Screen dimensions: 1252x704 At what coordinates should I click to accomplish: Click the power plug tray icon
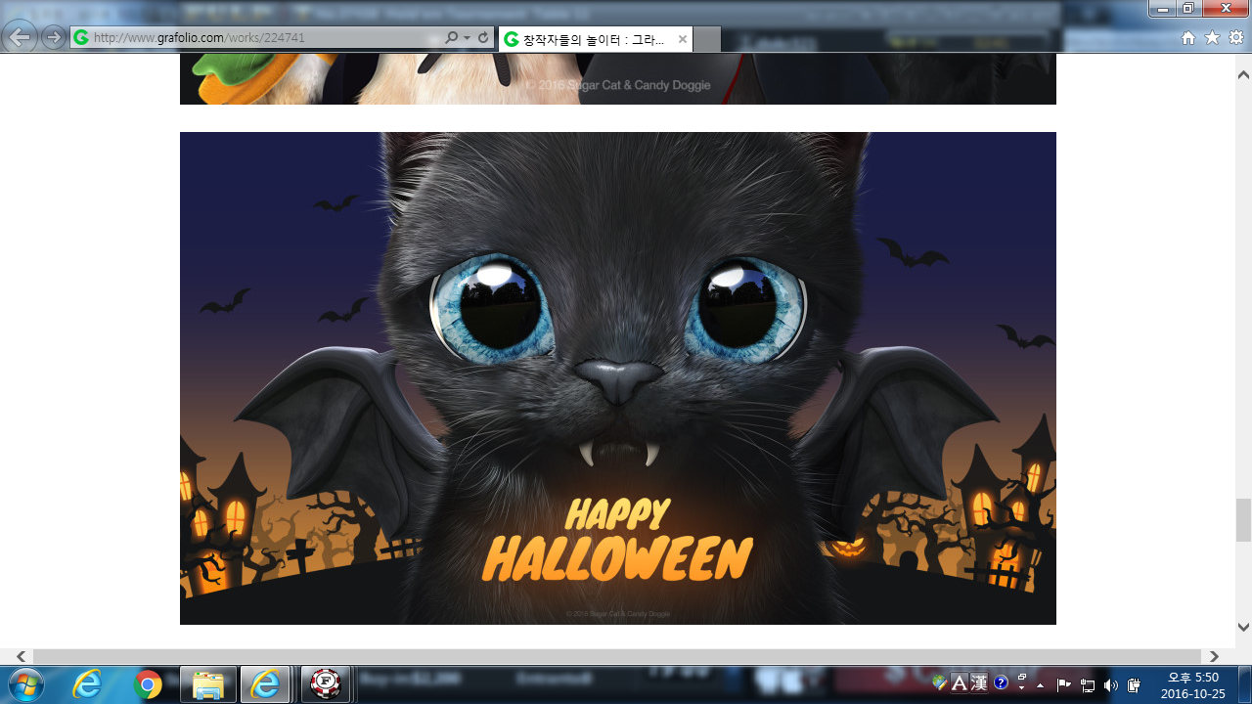point(1134,685)
